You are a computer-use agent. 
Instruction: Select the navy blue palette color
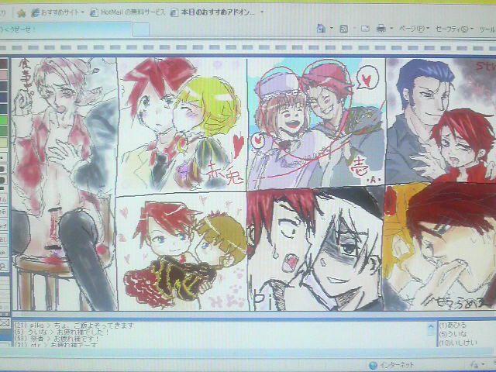[3, 98]
